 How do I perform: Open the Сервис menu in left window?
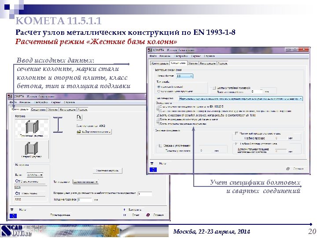[x=56, y=102]
